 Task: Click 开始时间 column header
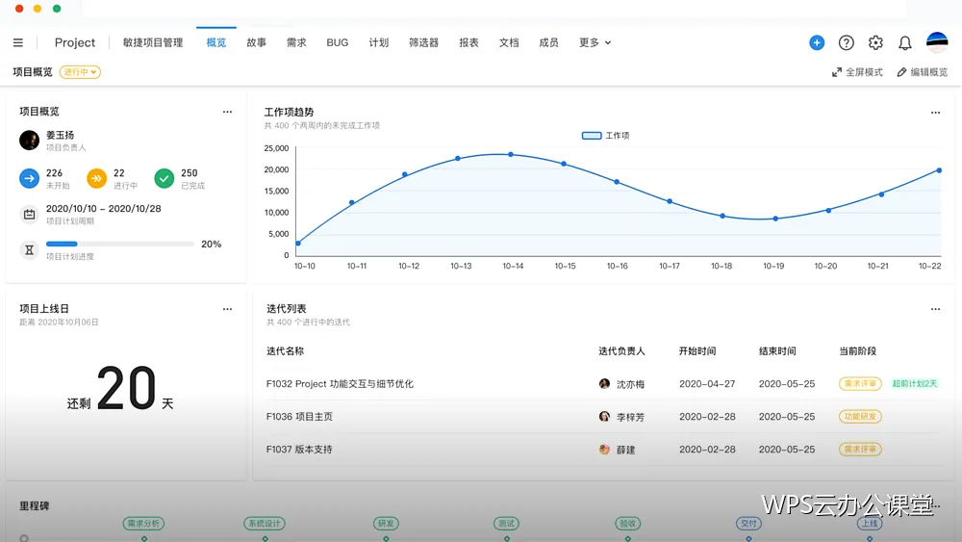(696, 351)
